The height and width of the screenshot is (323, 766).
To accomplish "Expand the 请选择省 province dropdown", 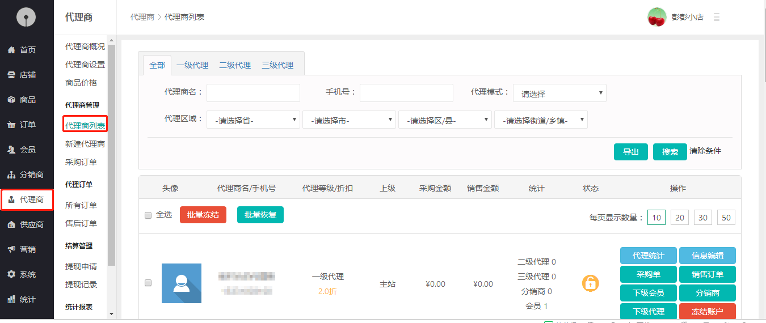I will point(253,120).
